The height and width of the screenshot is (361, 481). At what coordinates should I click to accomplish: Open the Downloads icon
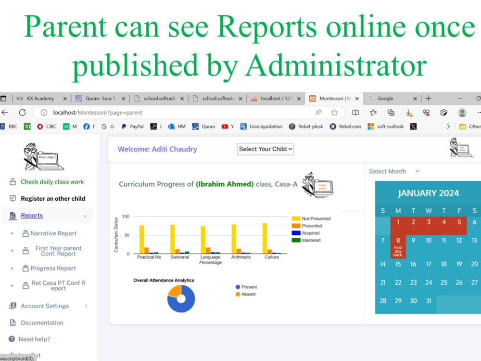tap(409, 113)
